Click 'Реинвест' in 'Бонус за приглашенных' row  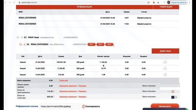(x=82, y=91)
